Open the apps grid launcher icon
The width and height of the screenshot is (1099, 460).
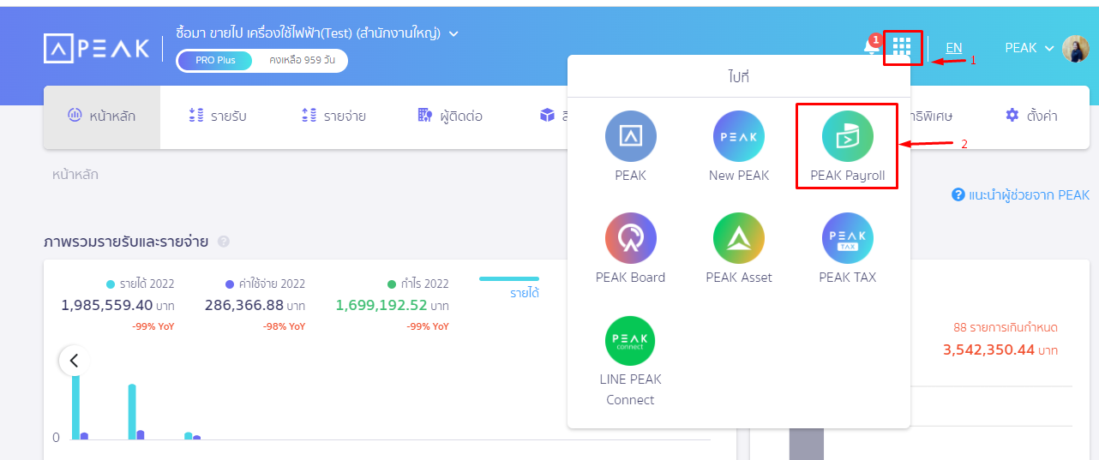[x=901, y=45]
